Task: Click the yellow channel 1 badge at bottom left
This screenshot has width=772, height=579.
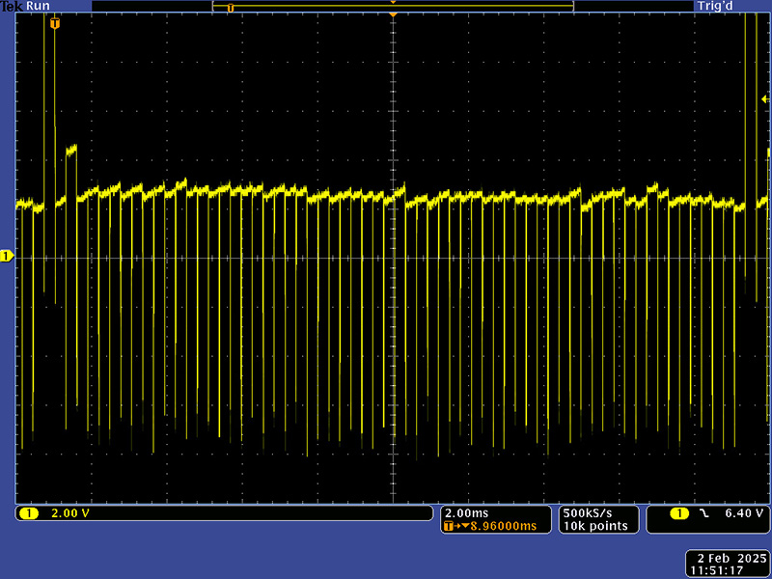Action: point(28,513)
